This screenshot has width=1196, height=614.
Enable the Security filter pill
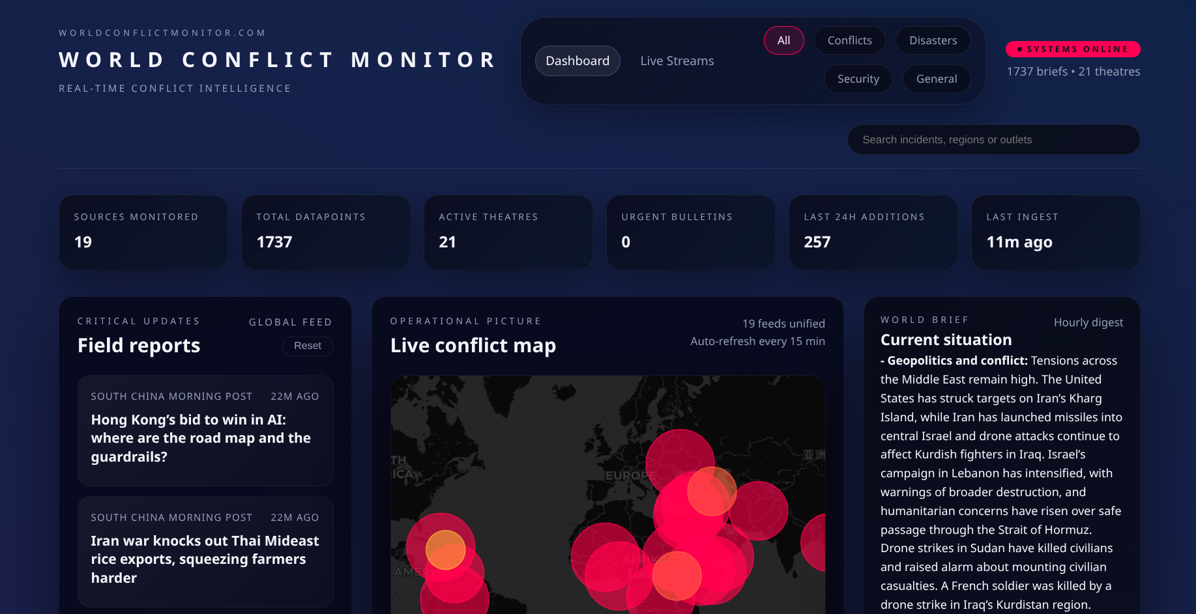point(858,79)
